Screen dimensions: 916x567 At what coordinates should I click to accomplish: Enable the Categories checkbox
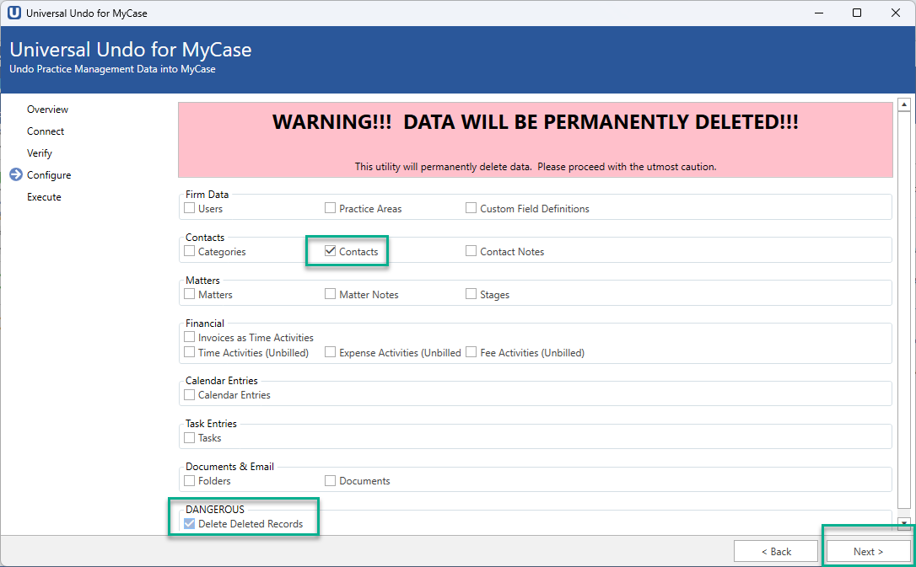tap(189, 251)
